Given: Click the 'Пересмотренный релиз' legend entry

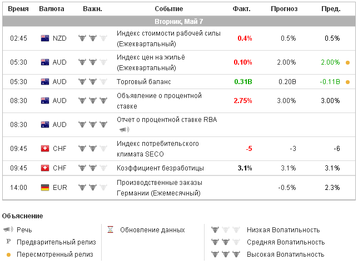Looking at the screenshot, I should [x=55, y=255].
